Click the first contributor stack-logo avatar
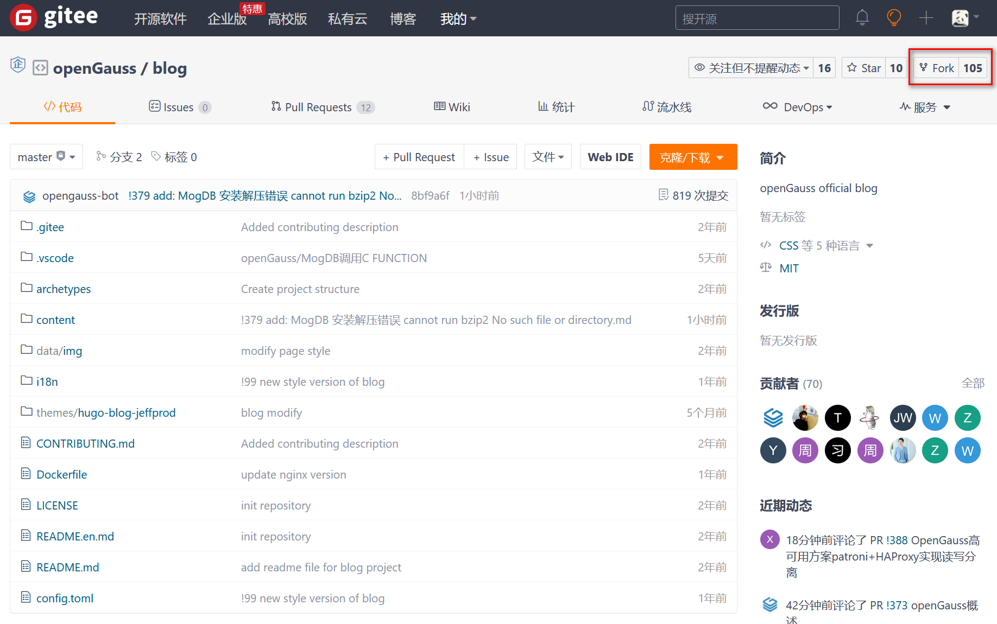This screenshot has height=624, width=997. click(x=773, y=418)
